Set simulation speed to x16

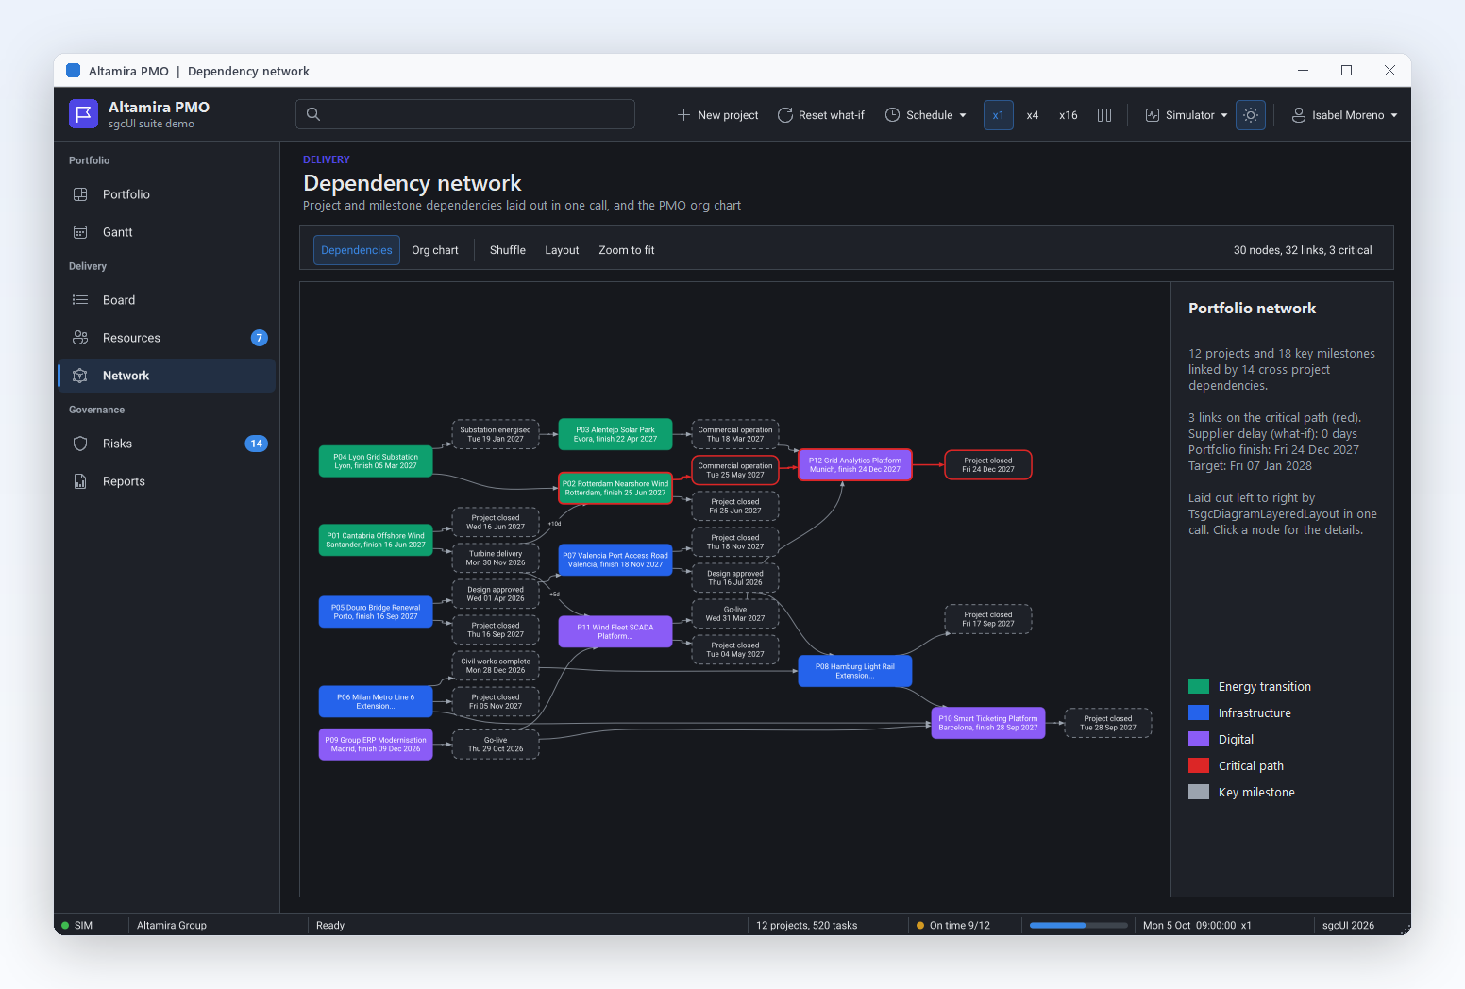pos(1069,115)
